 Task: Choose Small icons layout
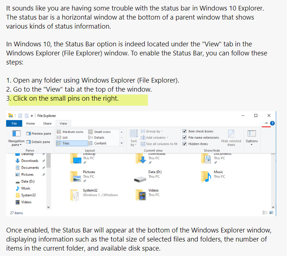tap(99, 132)
